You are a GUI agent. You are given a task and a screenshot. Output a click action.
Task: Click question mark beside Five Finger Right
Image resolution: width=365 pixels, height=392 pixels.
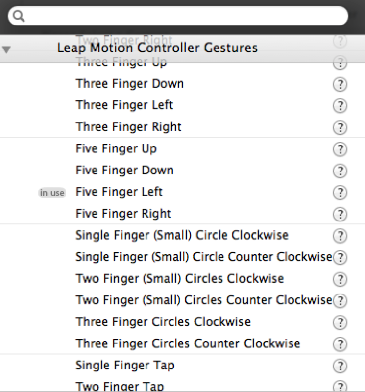340,214
